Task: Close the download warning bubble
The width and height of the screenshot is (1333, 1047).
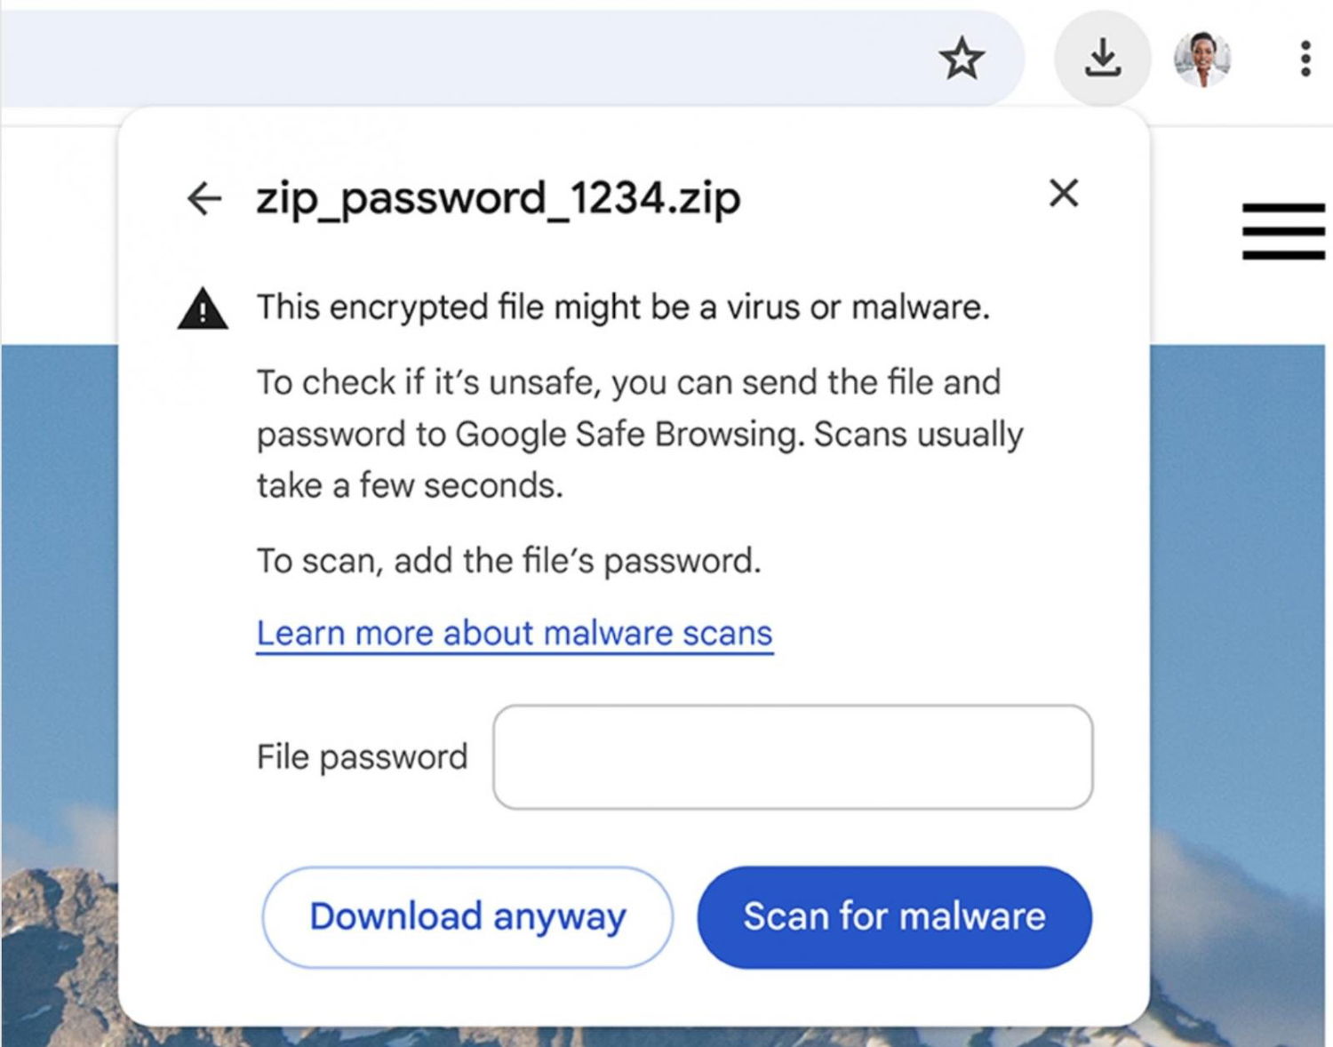Action: click(x=1064, y=193)
